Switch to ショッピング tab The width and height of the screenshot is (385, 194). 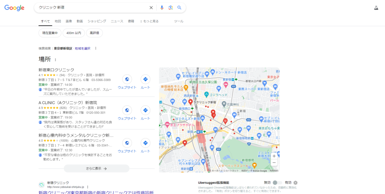point(97,21)
